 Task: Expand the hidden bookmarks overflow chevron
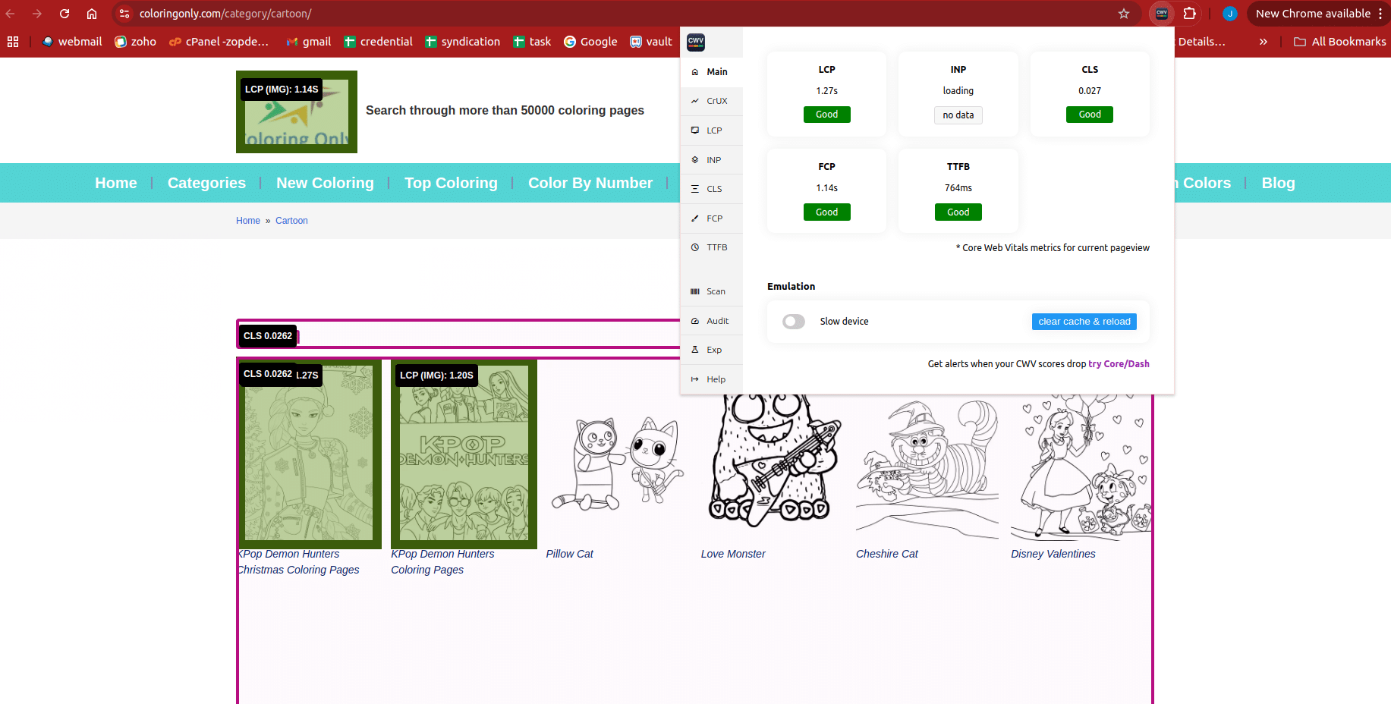coord(1263,42)
